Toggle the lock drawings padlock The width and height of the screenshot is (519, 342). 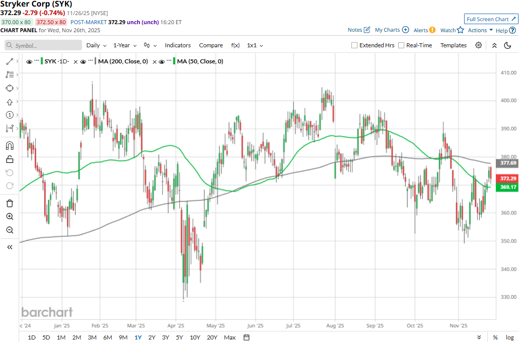pos(10,159)
